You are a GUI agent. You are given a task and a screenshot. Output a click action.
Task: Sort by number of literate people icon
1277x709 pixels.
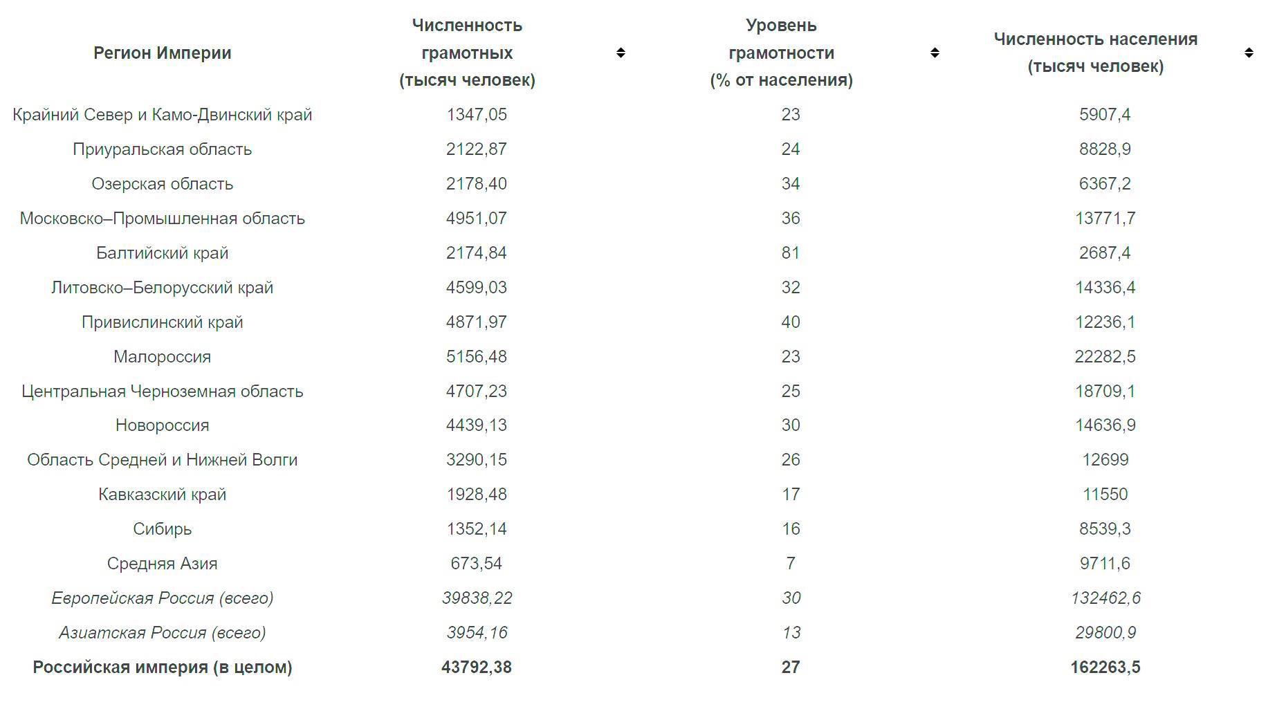point(621,53)
